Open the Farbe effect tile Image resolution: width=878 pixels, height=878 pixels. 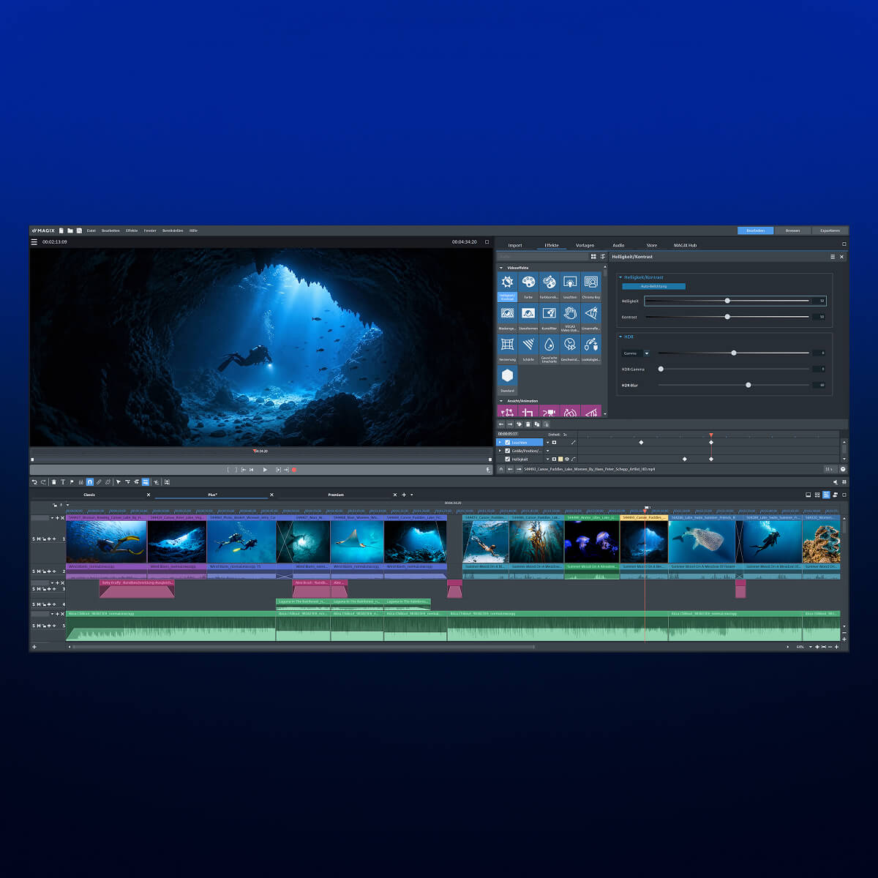pyautogui.click(x=528, y=287)
